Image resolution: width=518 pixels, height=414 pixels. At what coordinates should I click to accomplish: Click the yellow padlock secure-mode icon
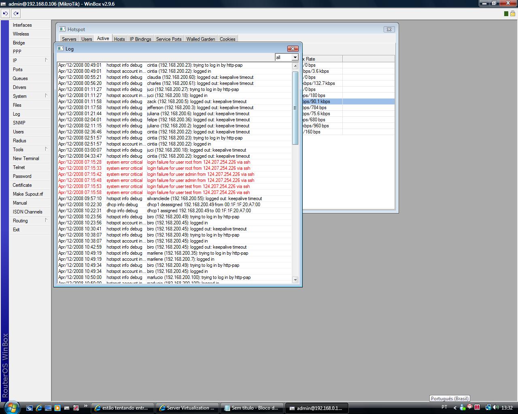513,14
